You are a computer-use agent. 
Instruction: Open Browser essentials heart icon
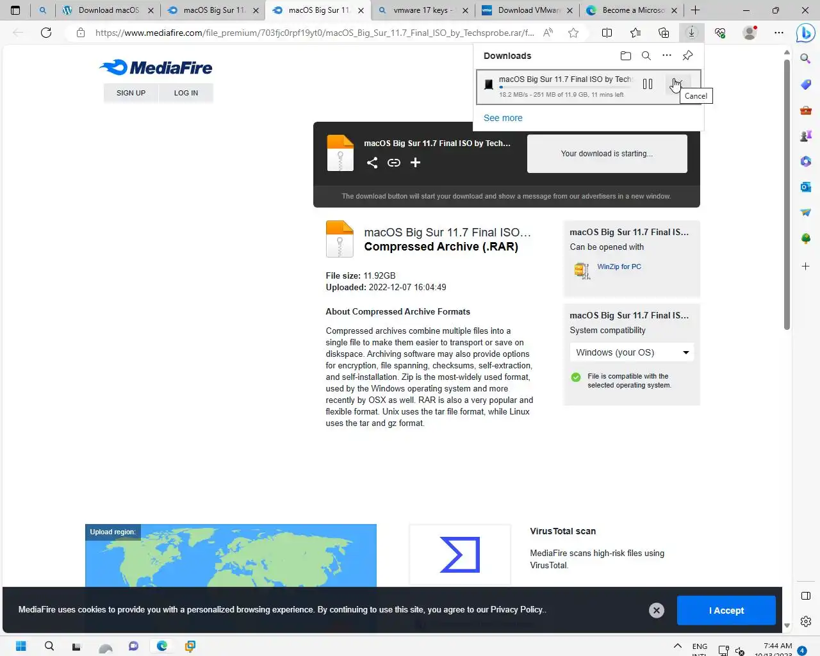pyautogui.click(x=720, y=33)
